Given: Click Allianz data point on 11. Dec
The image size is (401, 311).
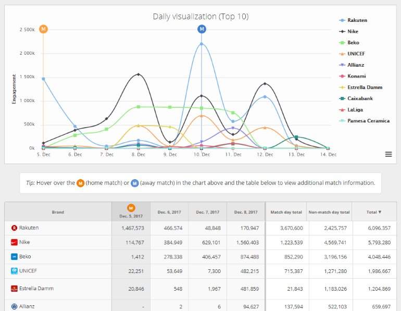Looking at the screenshot, I should (x=233, y=128).
